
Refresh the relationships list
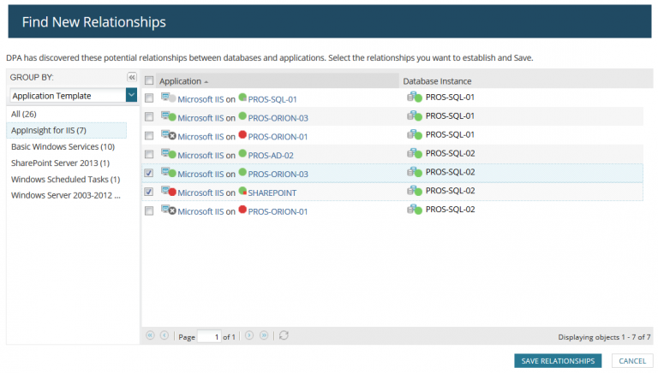pos(284,335)
